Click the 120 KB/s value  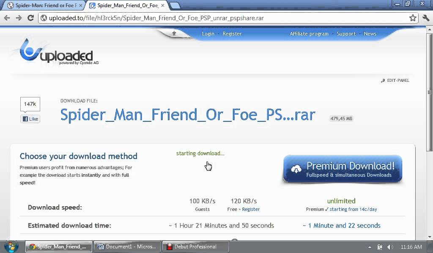click(x=244, y=201)
